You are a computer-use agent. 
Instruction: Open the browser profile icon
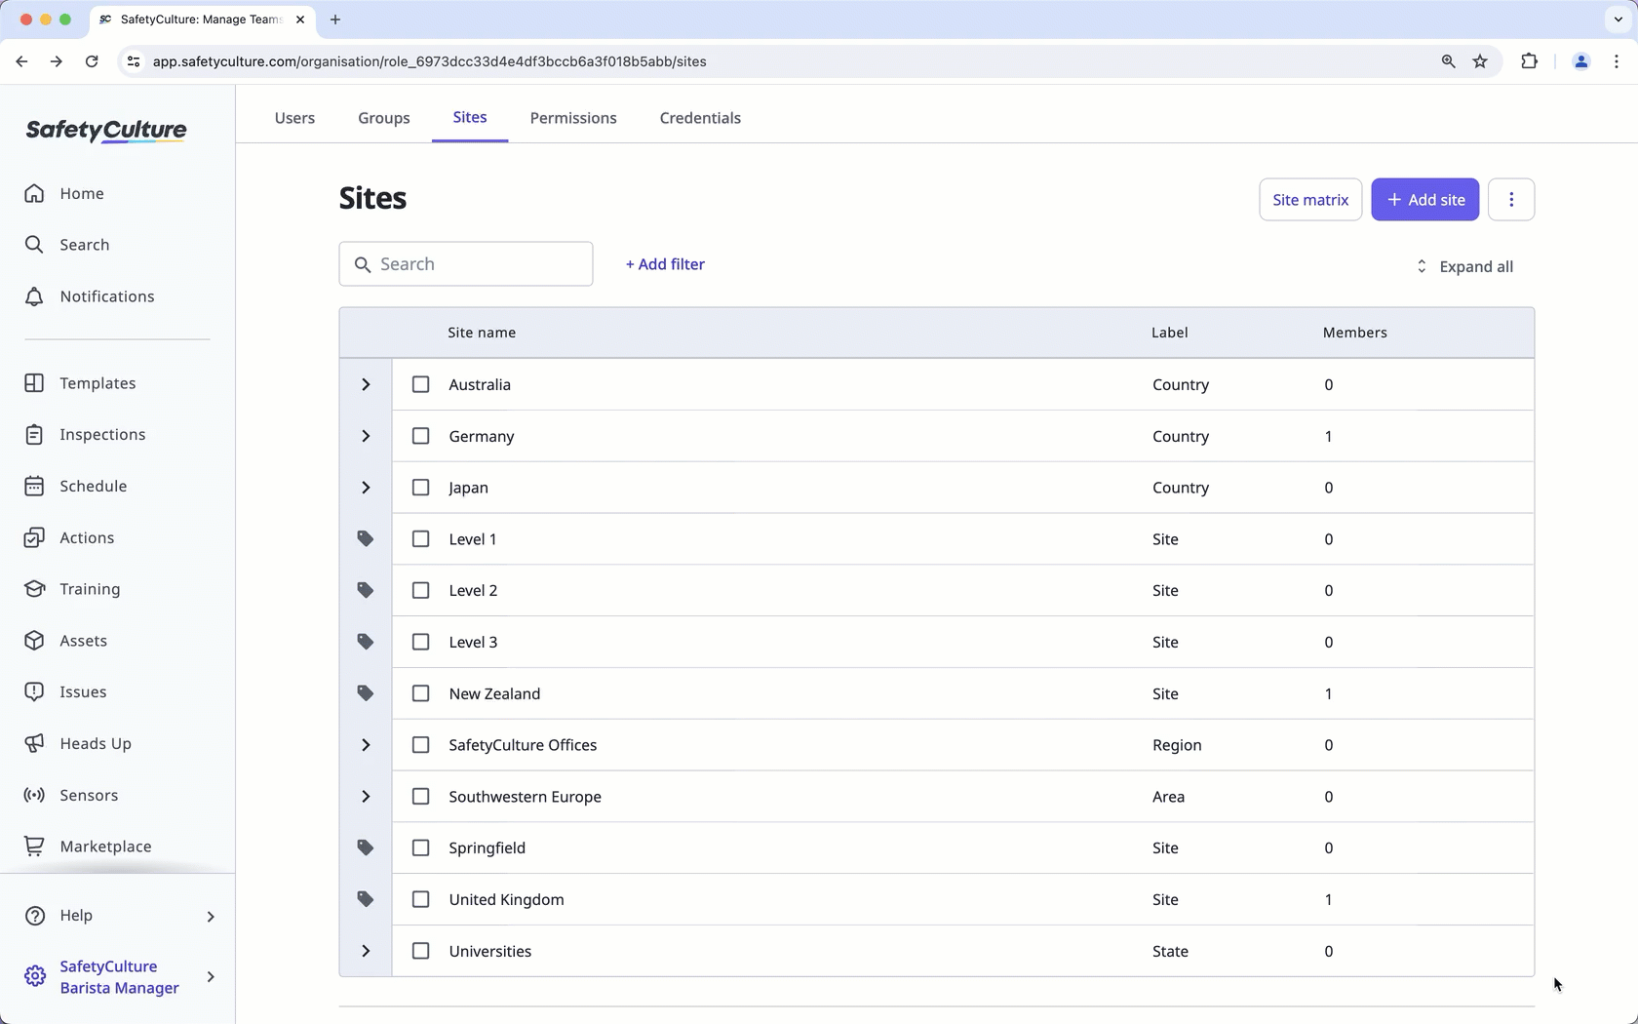[x=1581, y=61]
